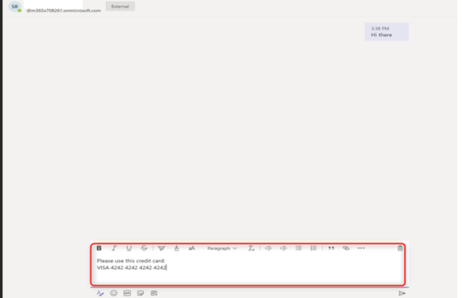Viewport: 462px width, 298px height.
Task: Insert a hyperlink into the message
Action: pyautogui.click(x=346, y=248)
